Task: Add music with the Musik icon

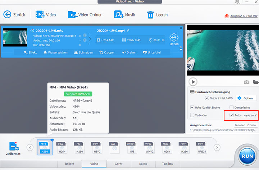Action: [119, 14]
